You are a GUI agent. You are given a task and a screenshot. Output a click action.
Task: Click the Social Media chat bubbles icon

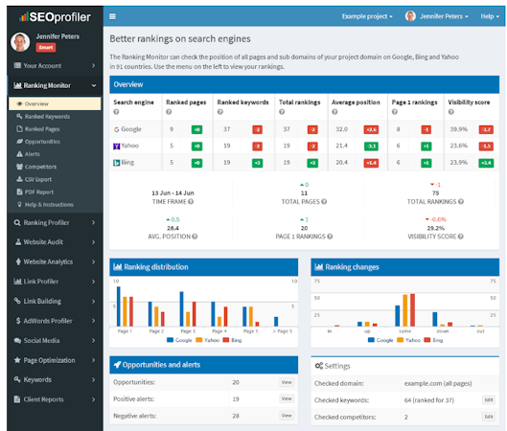coord(17,341)
